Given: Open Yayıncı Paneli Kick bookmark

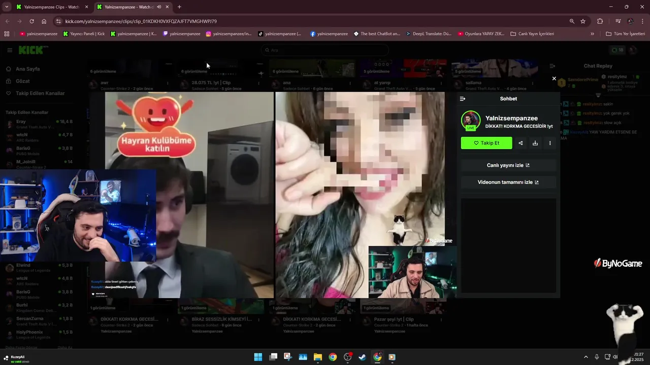Looking at the screenshot, I should [84, 34].
